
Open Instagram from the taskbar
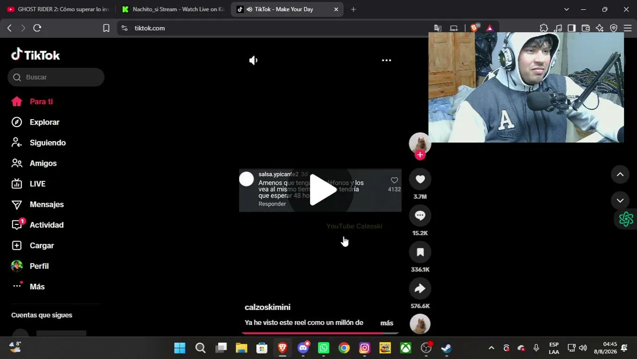[x=364, y=348]
